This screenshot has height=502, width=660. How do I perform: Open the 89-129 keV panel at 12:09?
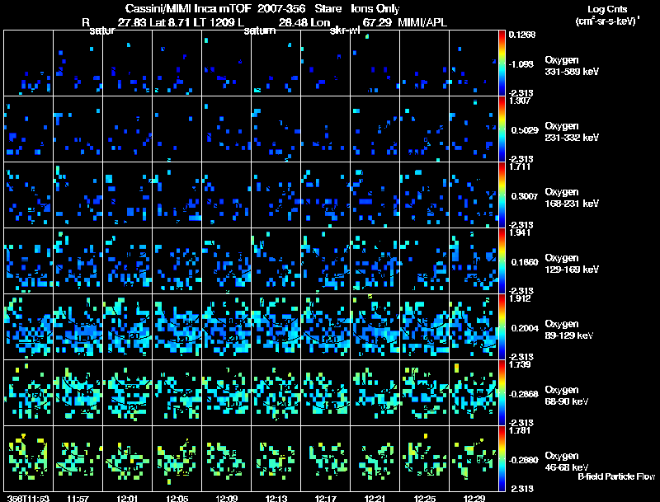226,326
